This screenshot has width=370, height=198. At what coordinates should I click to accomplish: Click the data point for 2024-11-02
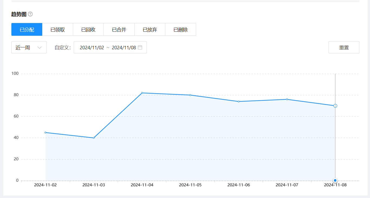pos(45,132)
